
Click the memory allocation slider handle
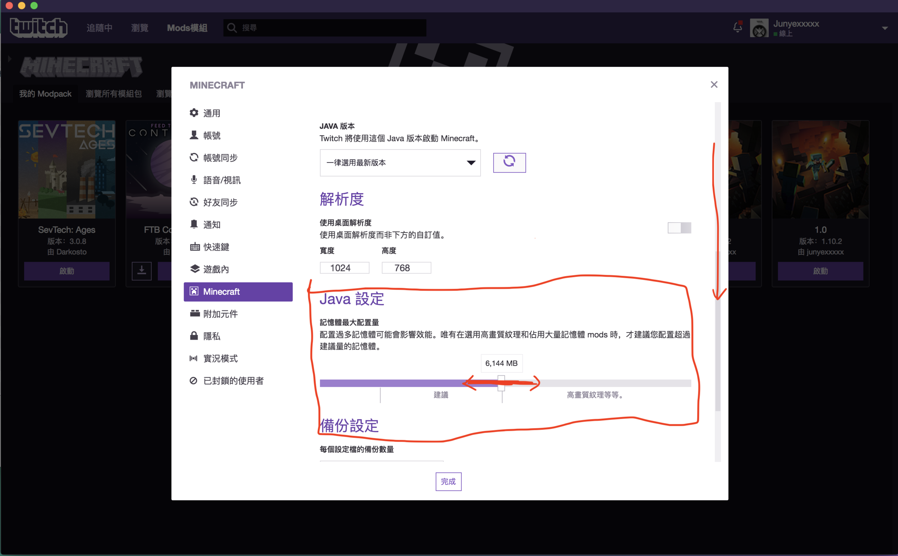[x=501, y=383]
